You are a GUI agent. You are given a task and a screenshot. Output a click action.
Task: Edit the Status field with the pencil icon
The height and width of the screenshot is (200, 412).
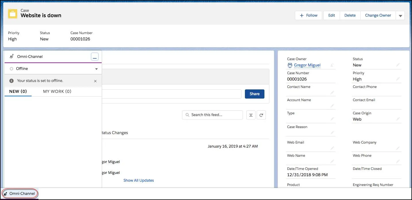pos(398,65)
